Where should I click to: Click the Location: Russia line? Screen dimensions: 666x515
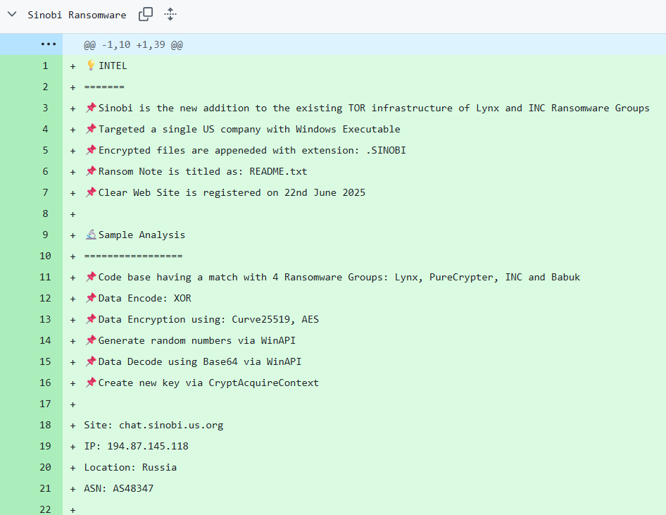pos(130,467)
